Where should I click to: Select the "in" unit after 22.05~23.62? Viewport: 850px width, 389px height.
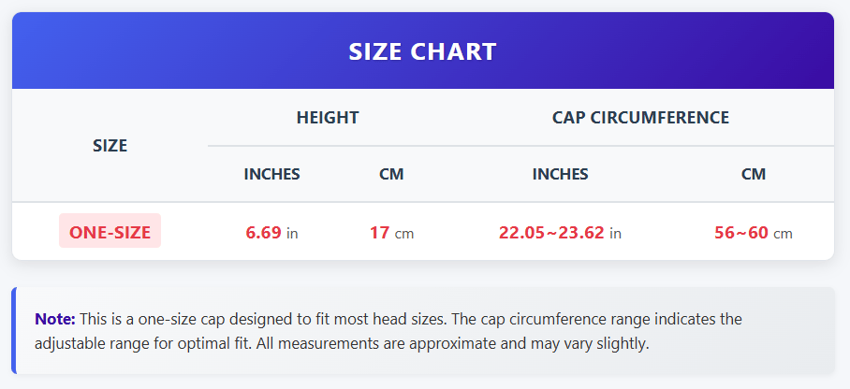(615, 233)
